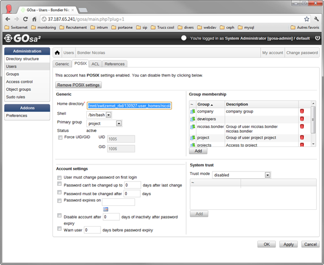Open the Primary group dropdown

coord(104,123)
